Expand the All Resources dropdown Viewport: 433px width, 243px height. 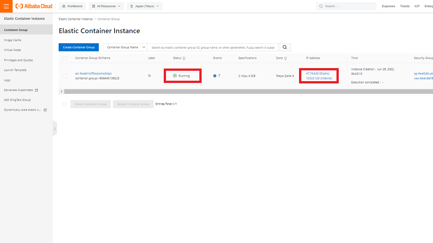106,6
